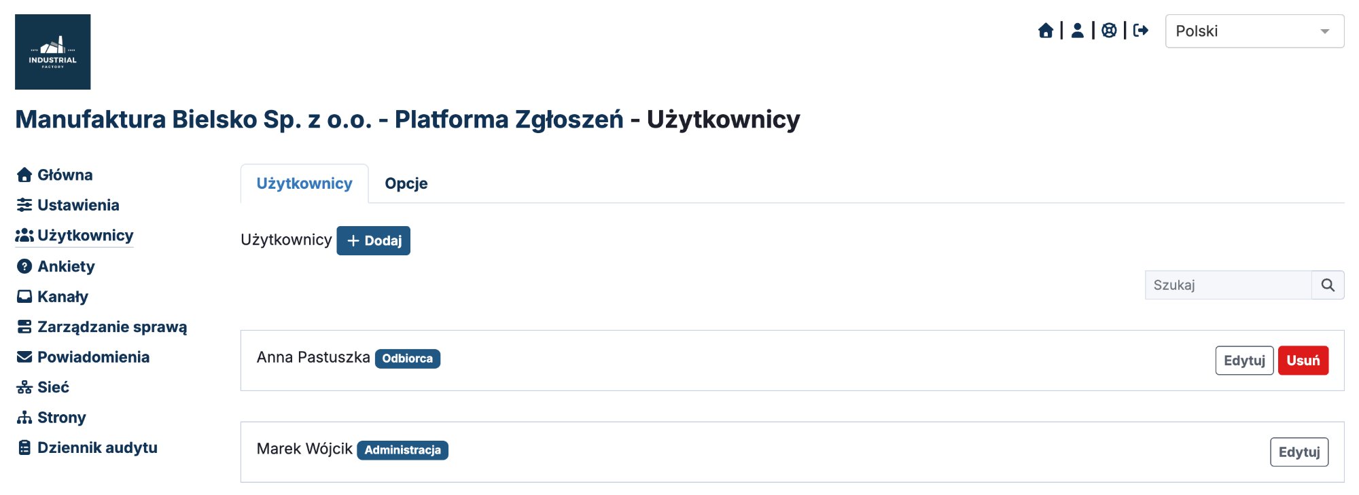Click Usuń next to Anna Pastuszka
The height and width of the screenshot is (495, 1359).
(x=1303, y=360)
